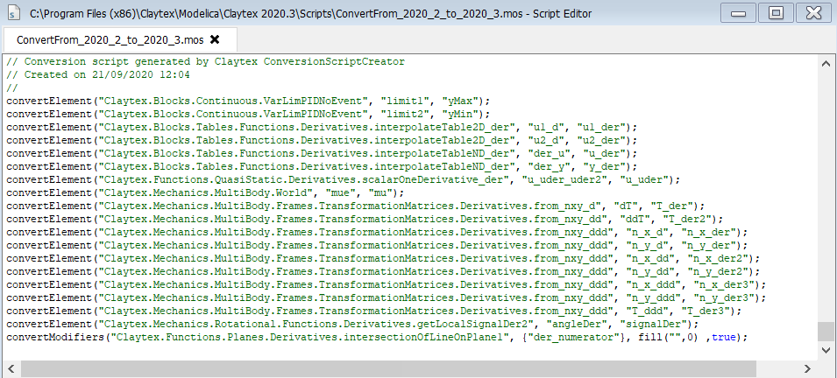Screen dimensions: 837x378
Task: Click the line with "n_x_ddd", "n_x_der3"
Action: (x=386, y=284)
